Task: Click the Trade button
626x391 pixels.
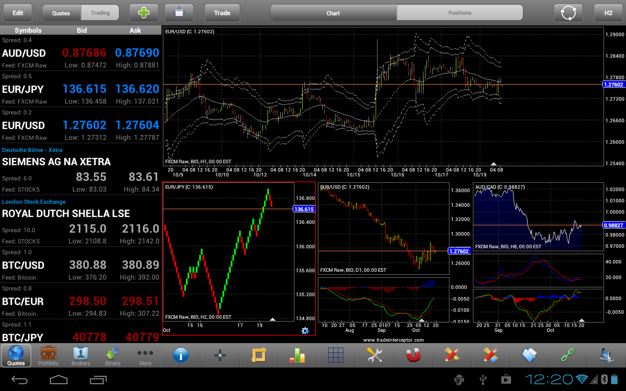Action: [222, 13]
